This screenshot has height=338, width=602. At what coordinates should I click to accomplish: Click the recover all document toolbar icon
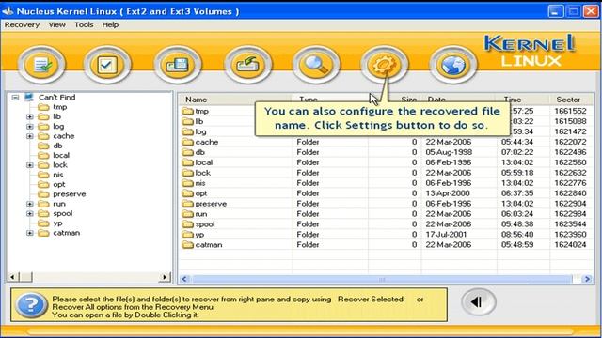41,65
